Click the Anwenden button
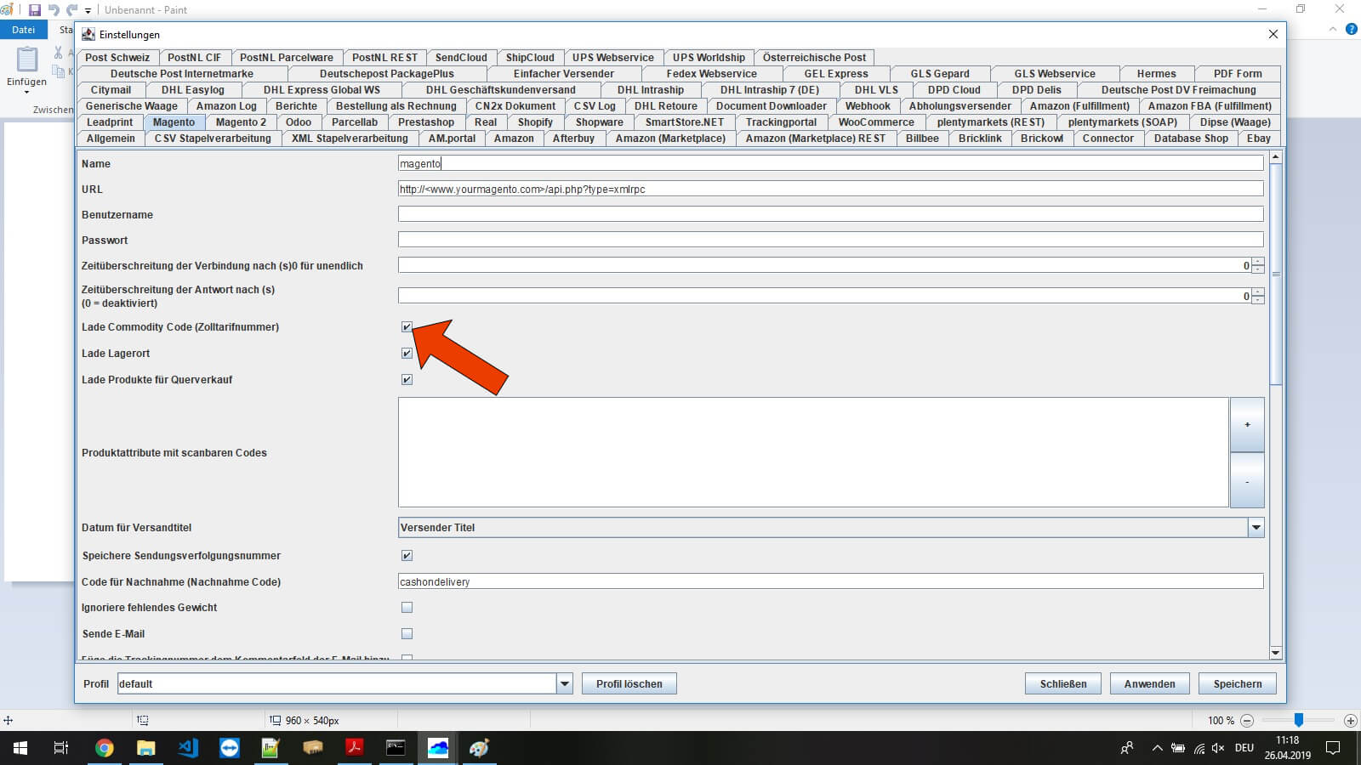The width and height of the screenshot is (1361, 765). pos(1149,684)
